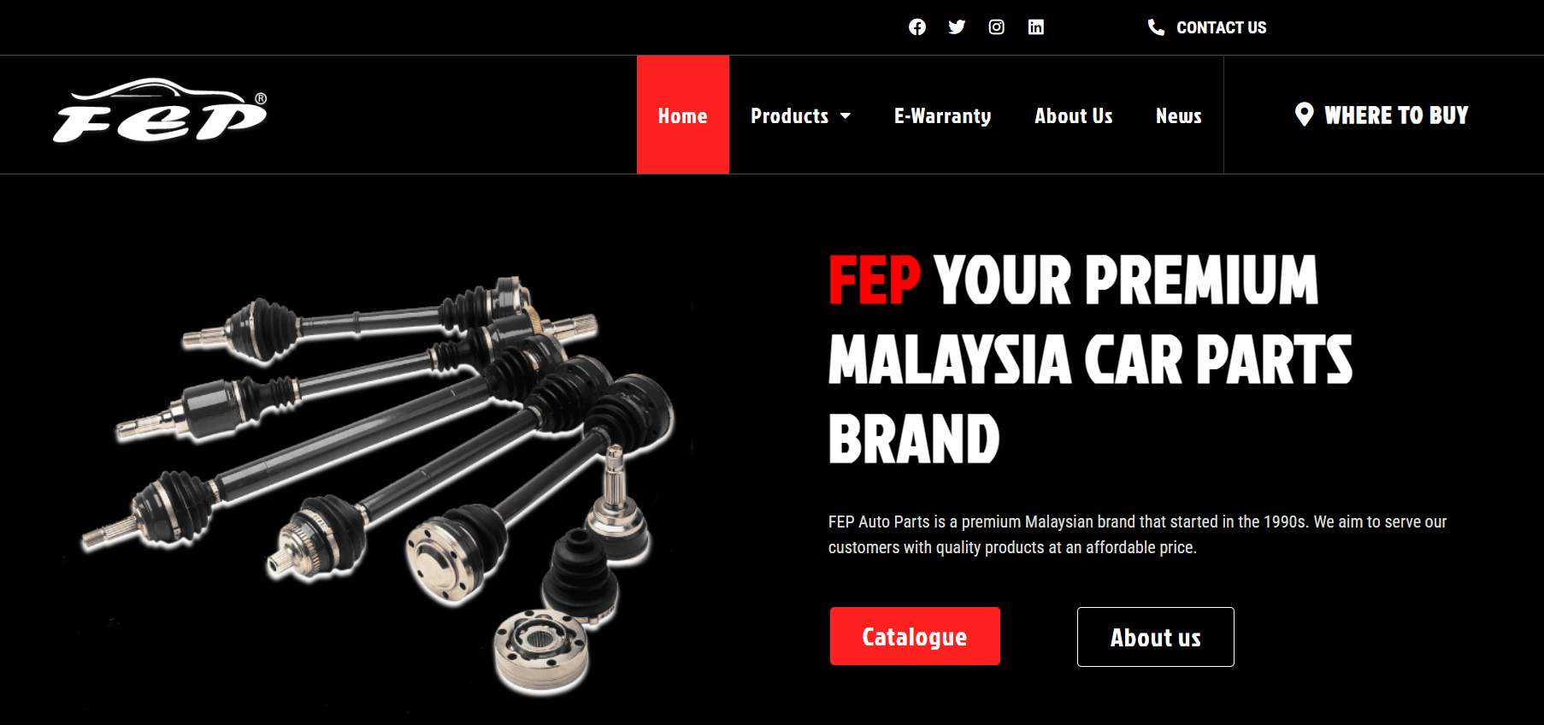Image resolution: width=1544 pixels, height=725 pixels.
Task: Click the red Catalogue button
Action: tap(915, 636)
